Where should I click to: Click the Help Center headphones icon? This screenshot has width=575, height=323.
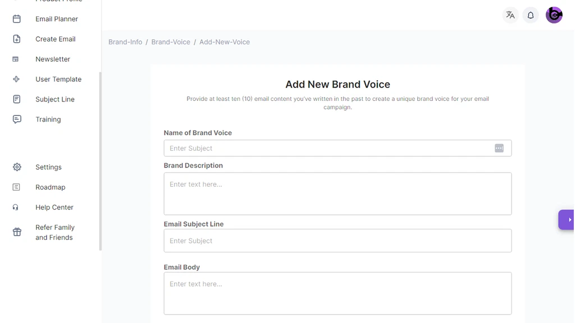click(x=16, y=207)
